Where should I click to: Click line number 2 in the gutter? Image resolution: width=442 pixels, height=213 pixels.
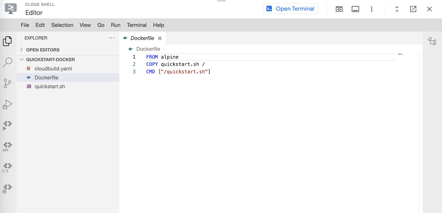[x=134, y=64]
